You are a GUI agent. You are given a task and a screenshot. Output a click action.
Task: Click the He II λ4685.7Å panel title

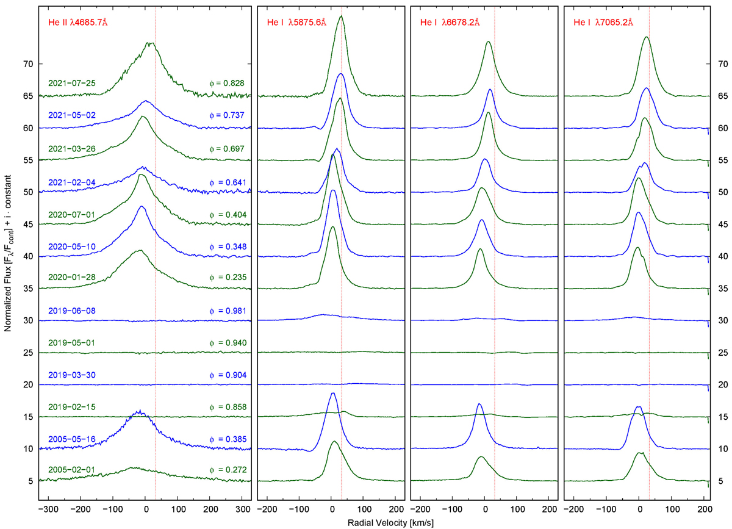(78, 23)
